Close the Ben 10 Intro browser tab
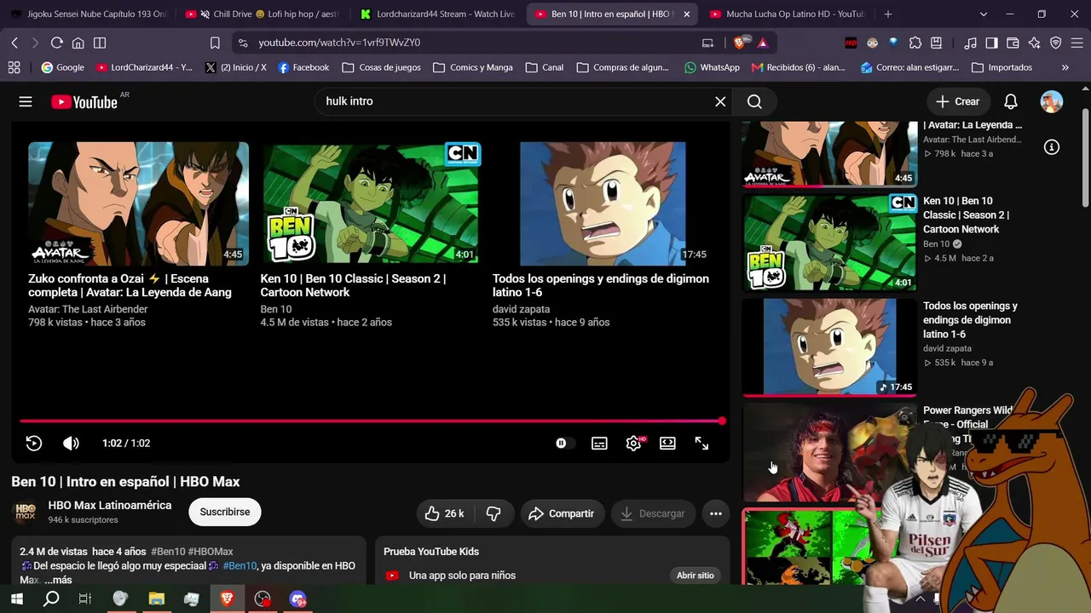Screen dimensions: 1091x613 point(687,14)
